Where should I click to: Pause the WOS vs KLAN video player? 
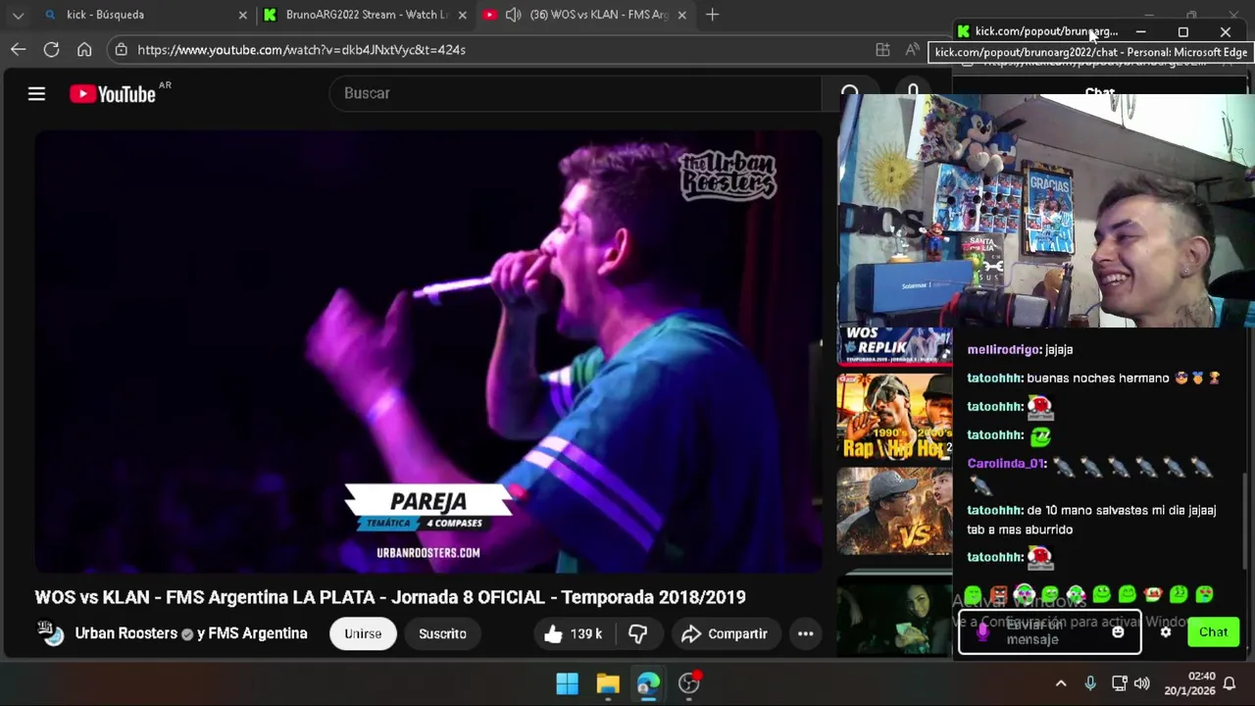pyautogui.click(x=428, y=351)
